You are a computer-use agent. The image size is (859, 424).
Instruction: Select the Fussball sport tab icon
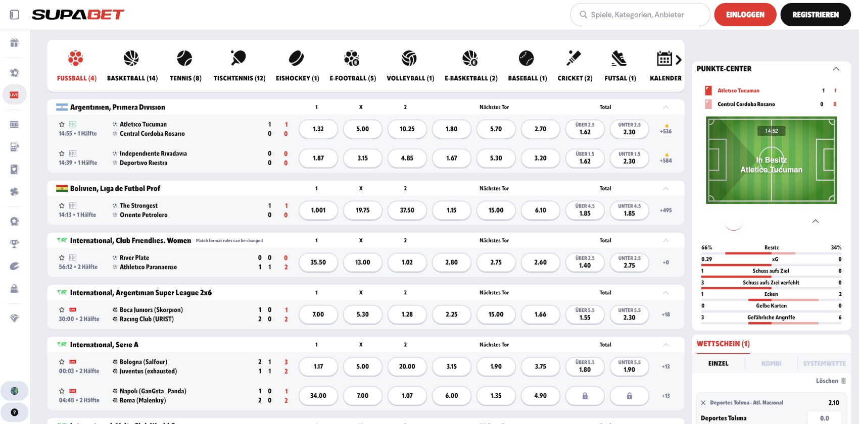76,57
